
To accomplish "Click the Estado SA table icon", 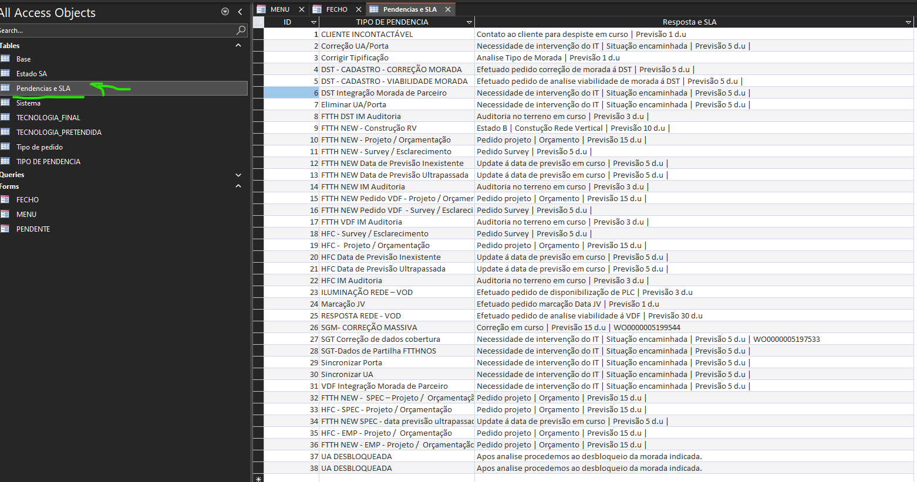I will pos(5,73).
